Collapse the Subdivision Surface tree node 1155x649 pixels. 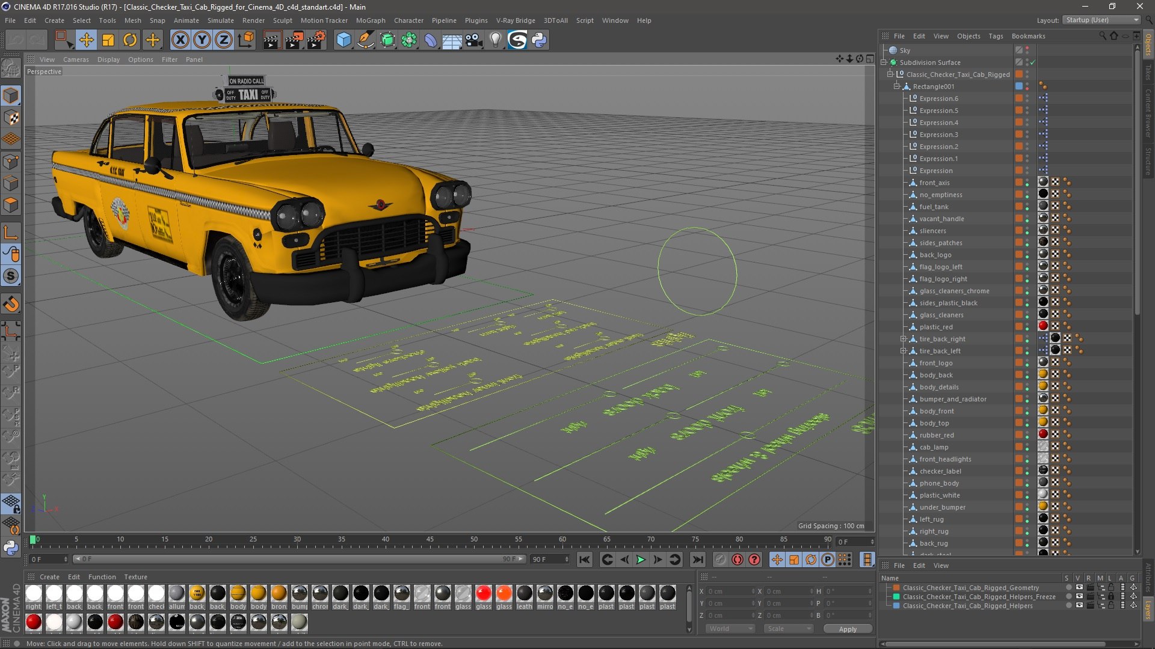(x=884, y=62)
